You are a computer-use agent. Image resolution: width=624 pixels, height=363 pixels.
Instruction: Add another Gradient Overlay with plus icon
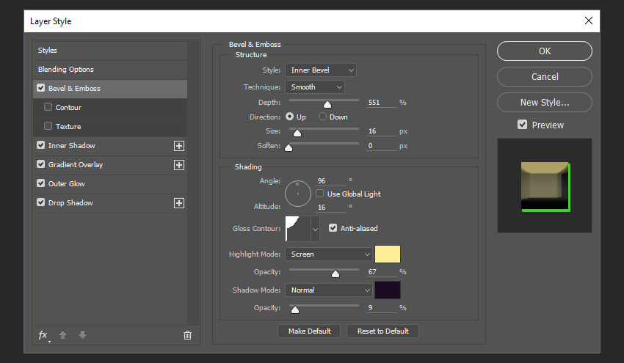pyautogui.click(x=178, y=165)
